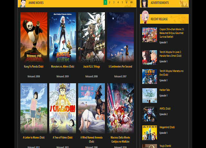Viewport: 206px width, 148px height.
Task: Click Released: 2008 under Kung Fu Panda
Action: 34,77
